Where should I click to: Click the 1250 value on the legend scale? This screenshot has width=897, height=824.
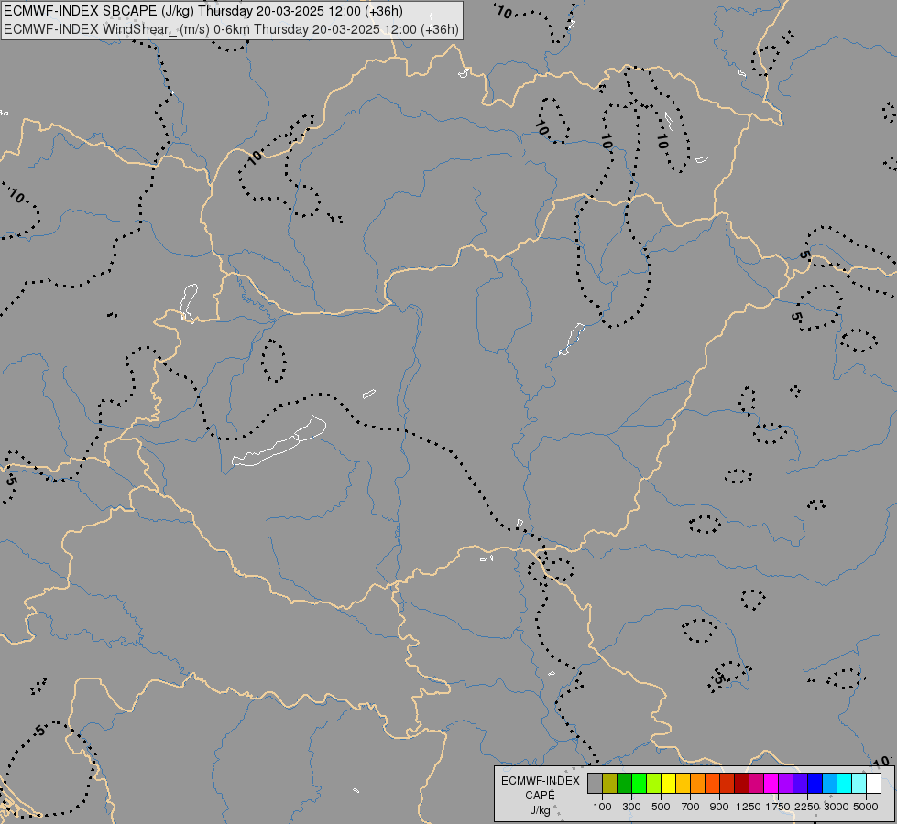(749, 807)
